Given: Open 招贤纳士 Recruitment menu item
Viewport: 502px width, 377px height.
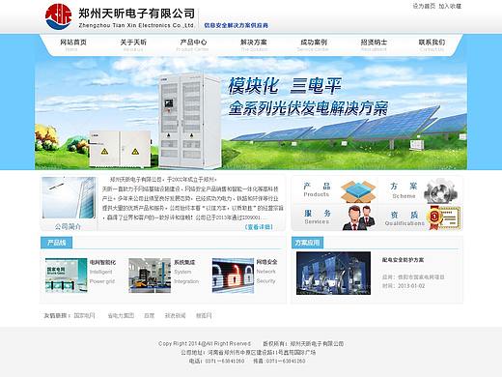Looking at the screenshot, I should pyautogui.click(x=374, y=45).
